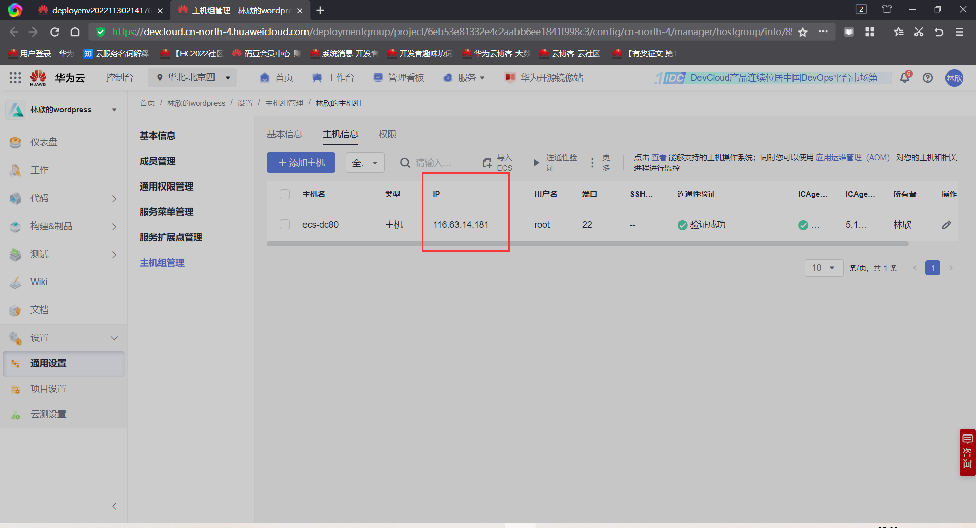The height and width of the screenshot is (528, 976).
Task: Open browser extensions grid icon
Action: coord(870,32)
